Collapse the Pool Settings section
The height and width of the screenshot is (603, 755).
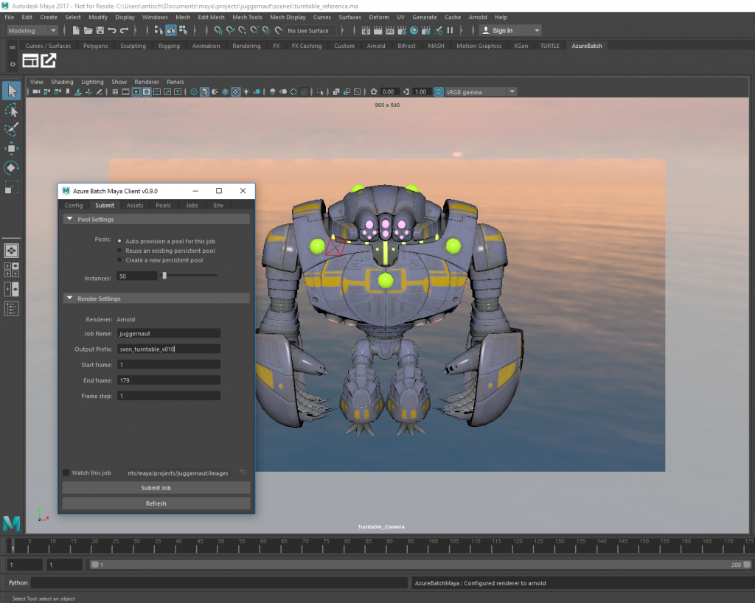point(70,219)
